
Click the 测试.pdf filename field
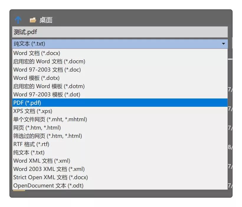[x=120, y=32]
